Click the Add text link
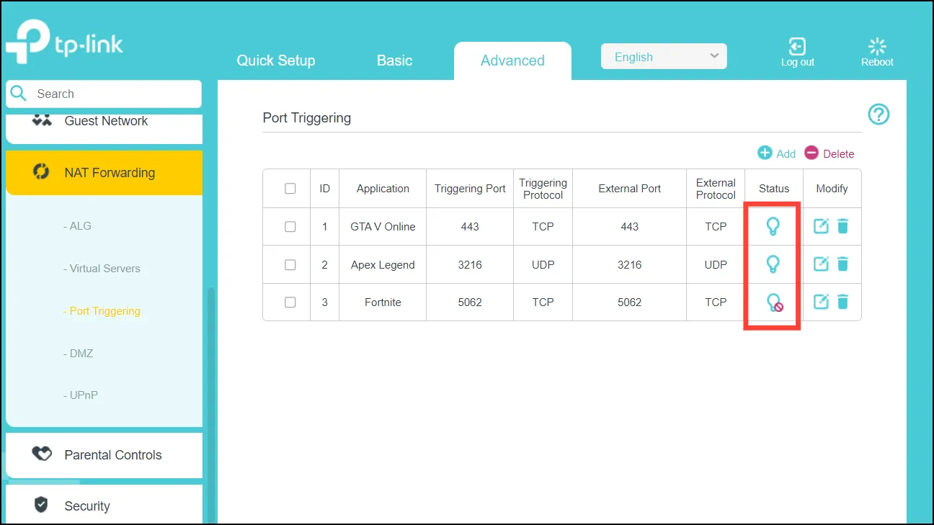The width and height of the screenshot is (934, 525). (786, 153)
